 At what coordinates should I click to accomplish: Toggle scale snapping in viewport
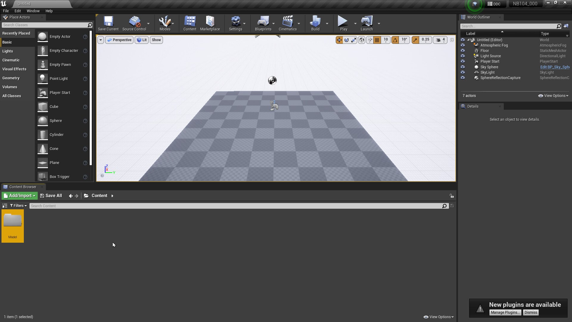pos(415,40)
